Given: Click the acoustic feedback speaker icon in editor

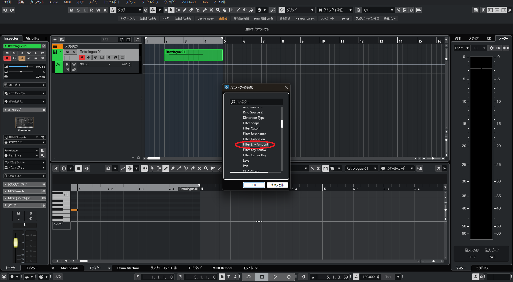Looking at the screenshot, I should 144,169.
